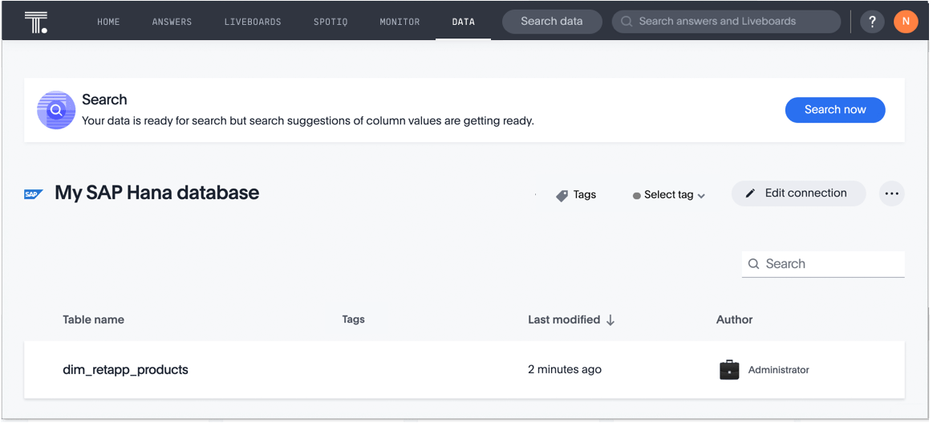
Task: Open the Monitor tab
Action: tap(400, 22)
